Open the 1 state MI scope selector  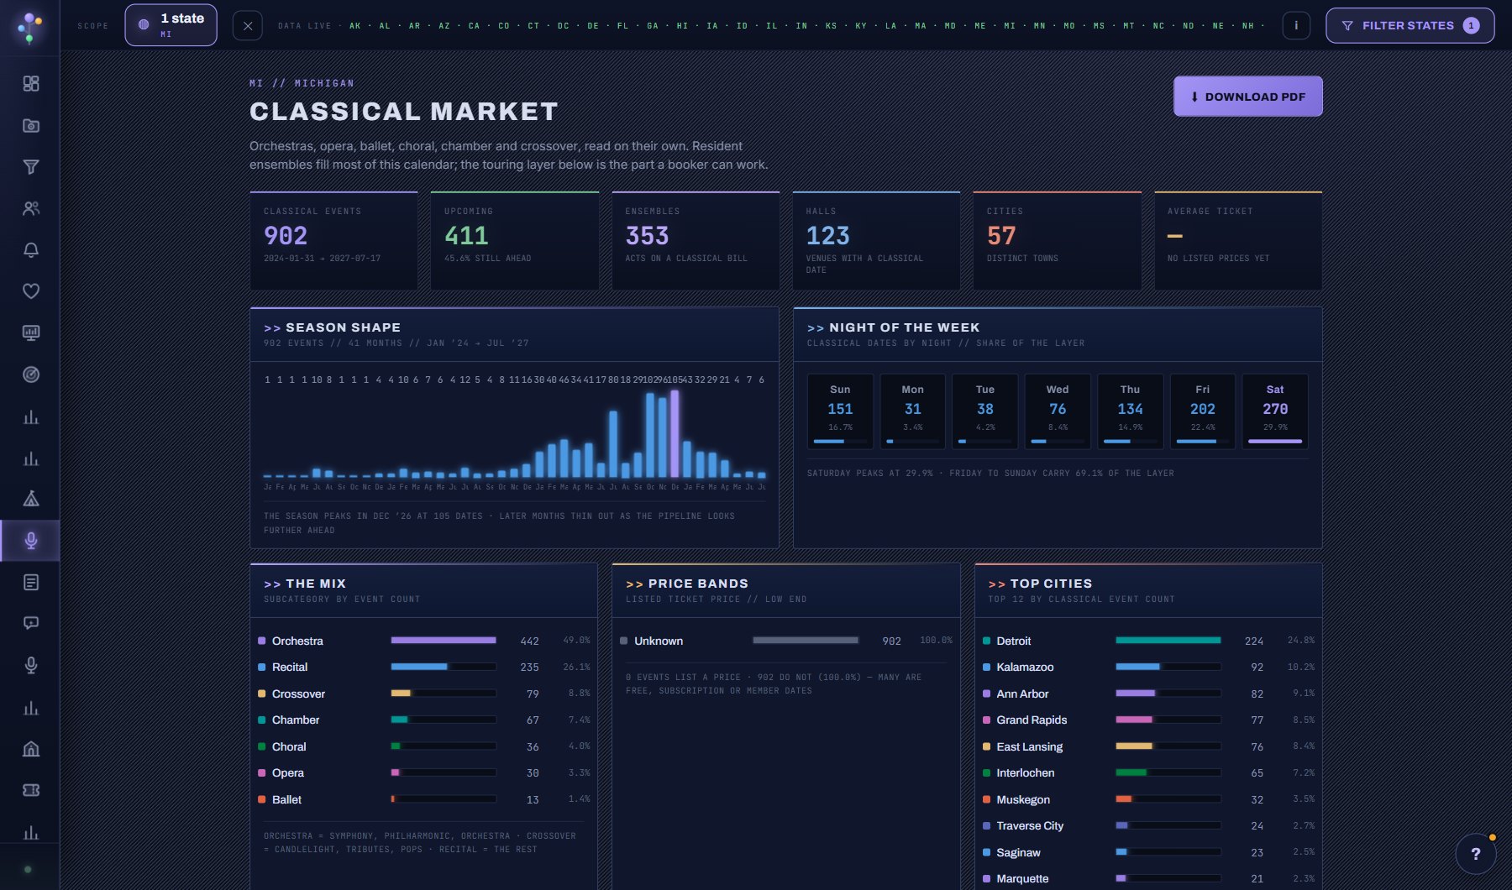(x=171, y=25)
